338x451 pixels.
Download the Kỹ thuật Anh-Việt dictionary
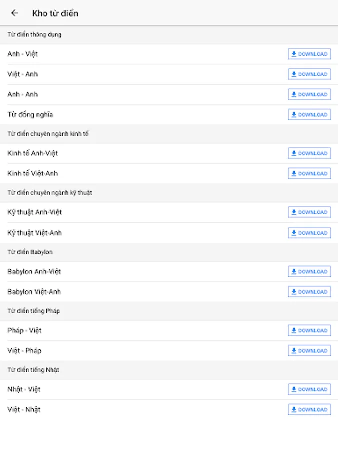[309, 212]
